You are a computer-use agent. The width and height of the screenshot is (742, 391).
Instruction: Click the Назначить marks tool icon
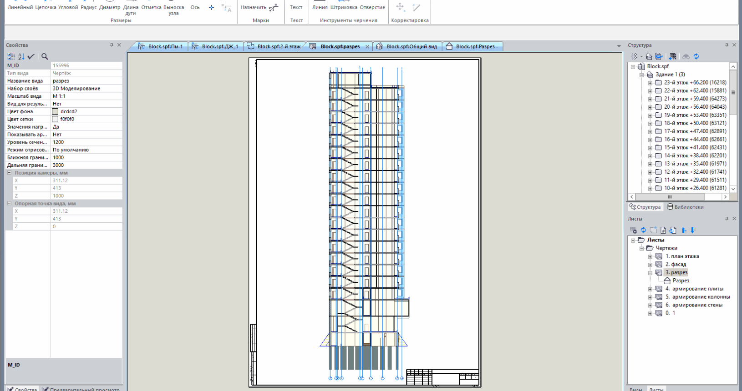click(274, 8)
